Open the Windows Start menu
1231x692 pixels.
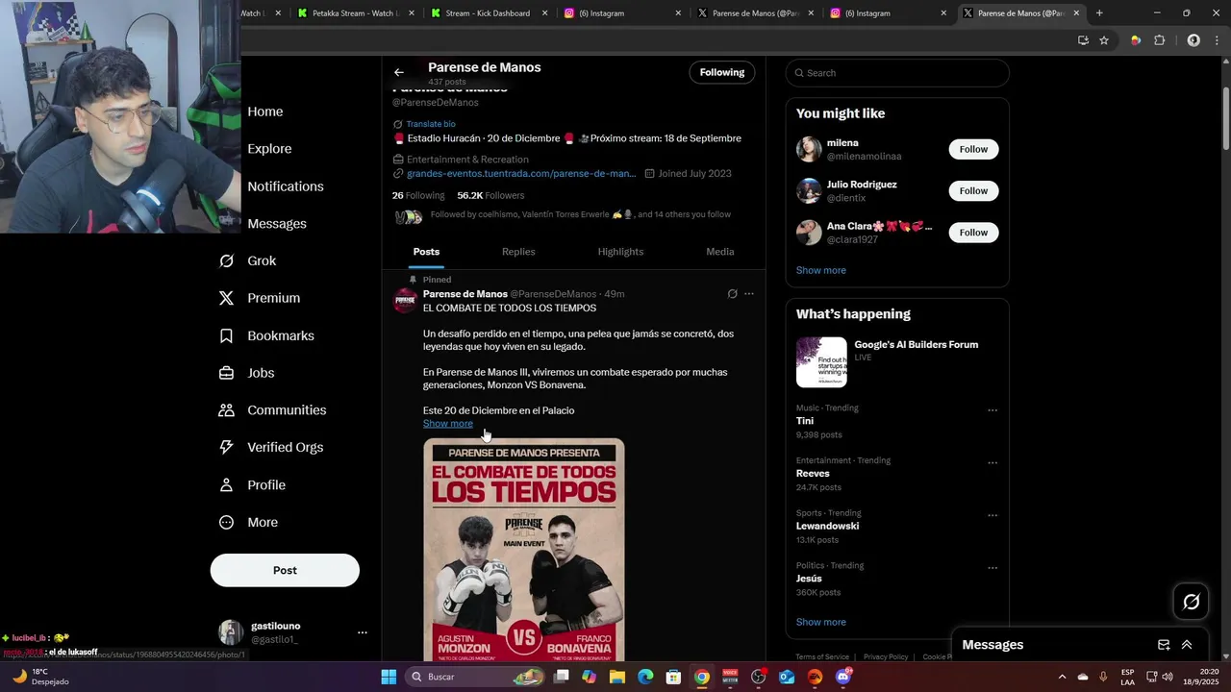click(x=389, y=677)
